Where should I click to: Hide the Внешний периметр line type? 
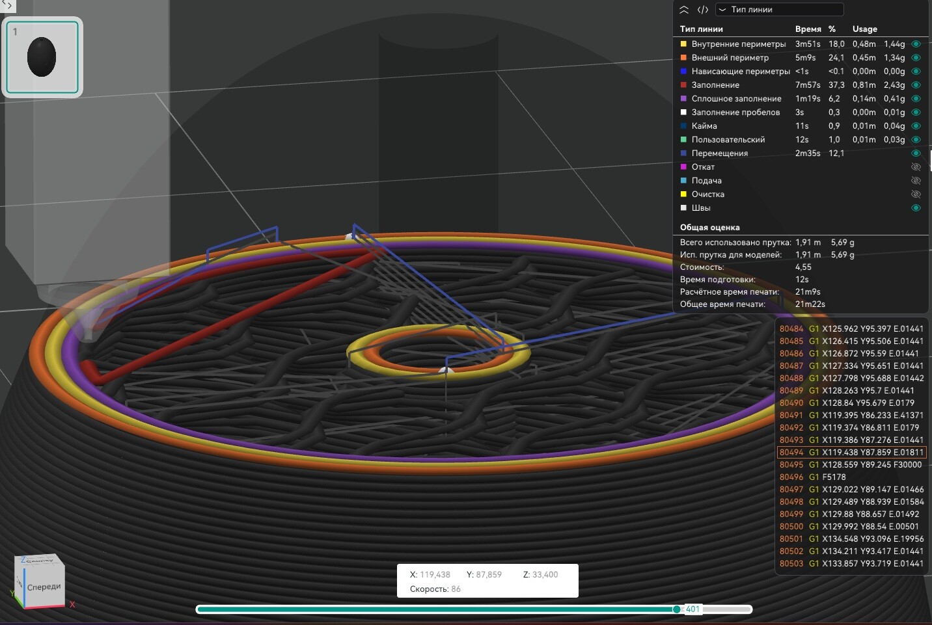[916, 58]
